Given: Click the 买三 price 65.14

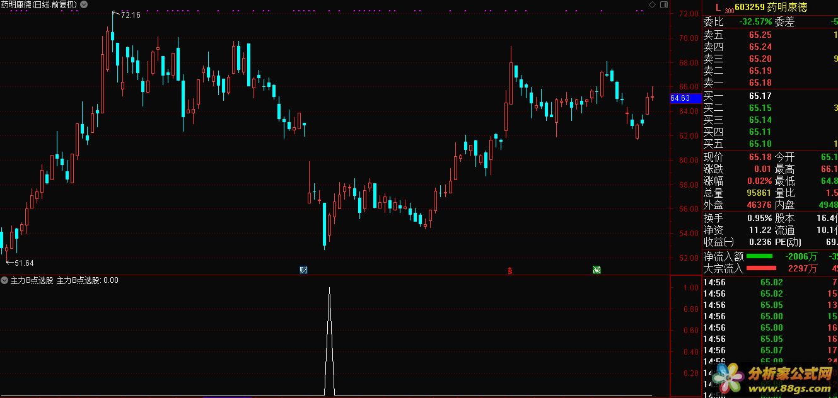Looking at the screenshot, I should click(x=760, y=120).
